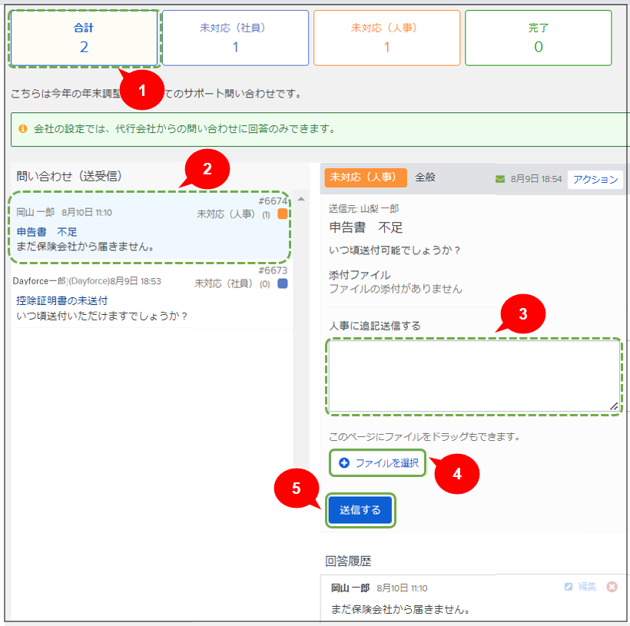
Task: Click the ファイルを選択 button
Action: pos(378,463)
